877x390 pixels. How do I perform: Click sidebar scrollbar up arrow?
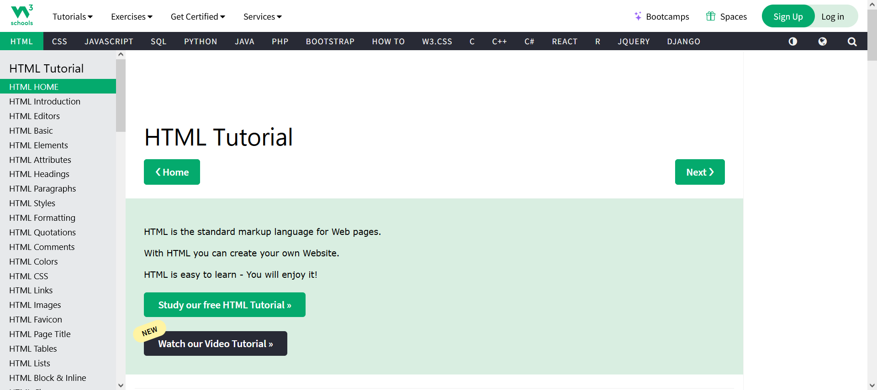click(121, 54)
